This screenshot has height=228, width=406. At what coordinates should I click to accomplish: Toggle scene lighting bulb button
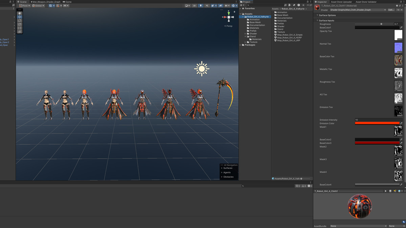201,6
